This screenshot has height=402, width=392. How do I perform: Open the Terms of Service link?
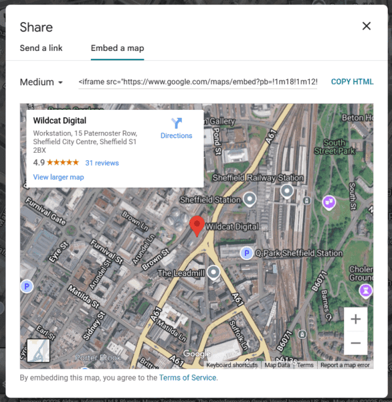tap(188, 378)
